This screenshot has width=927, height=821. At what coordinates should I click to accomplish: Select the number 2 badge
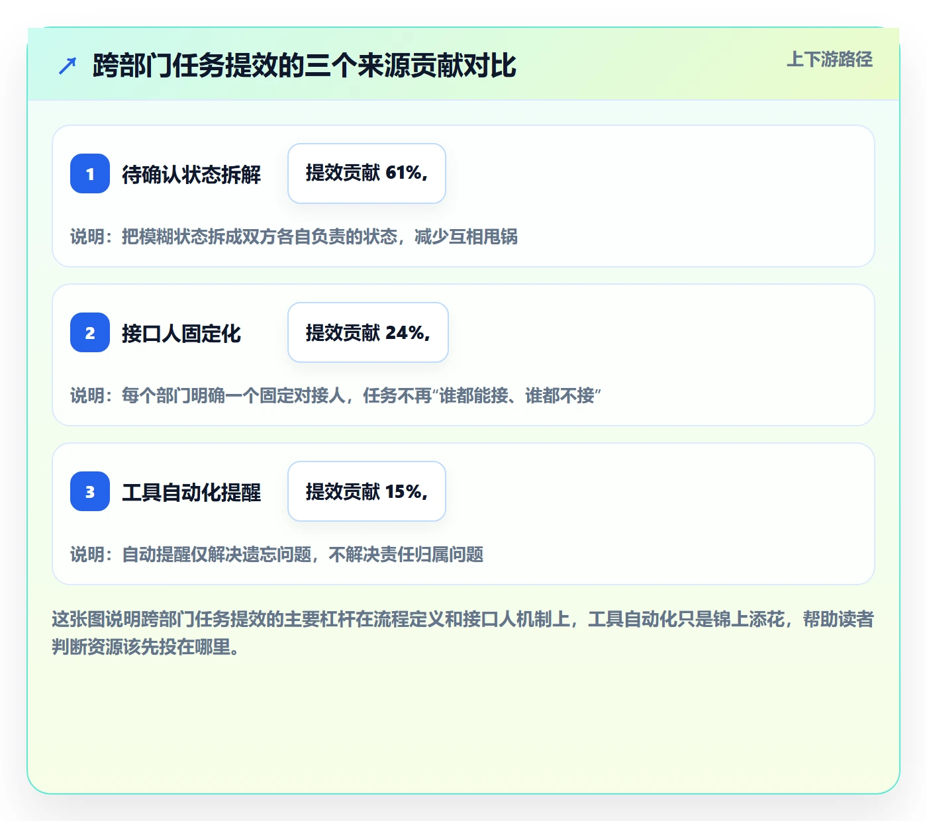[x=90, y=332]
